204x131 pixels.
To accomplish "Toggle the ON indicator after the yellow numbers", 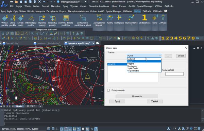I will pyautogui.click(x=198, y=38).
